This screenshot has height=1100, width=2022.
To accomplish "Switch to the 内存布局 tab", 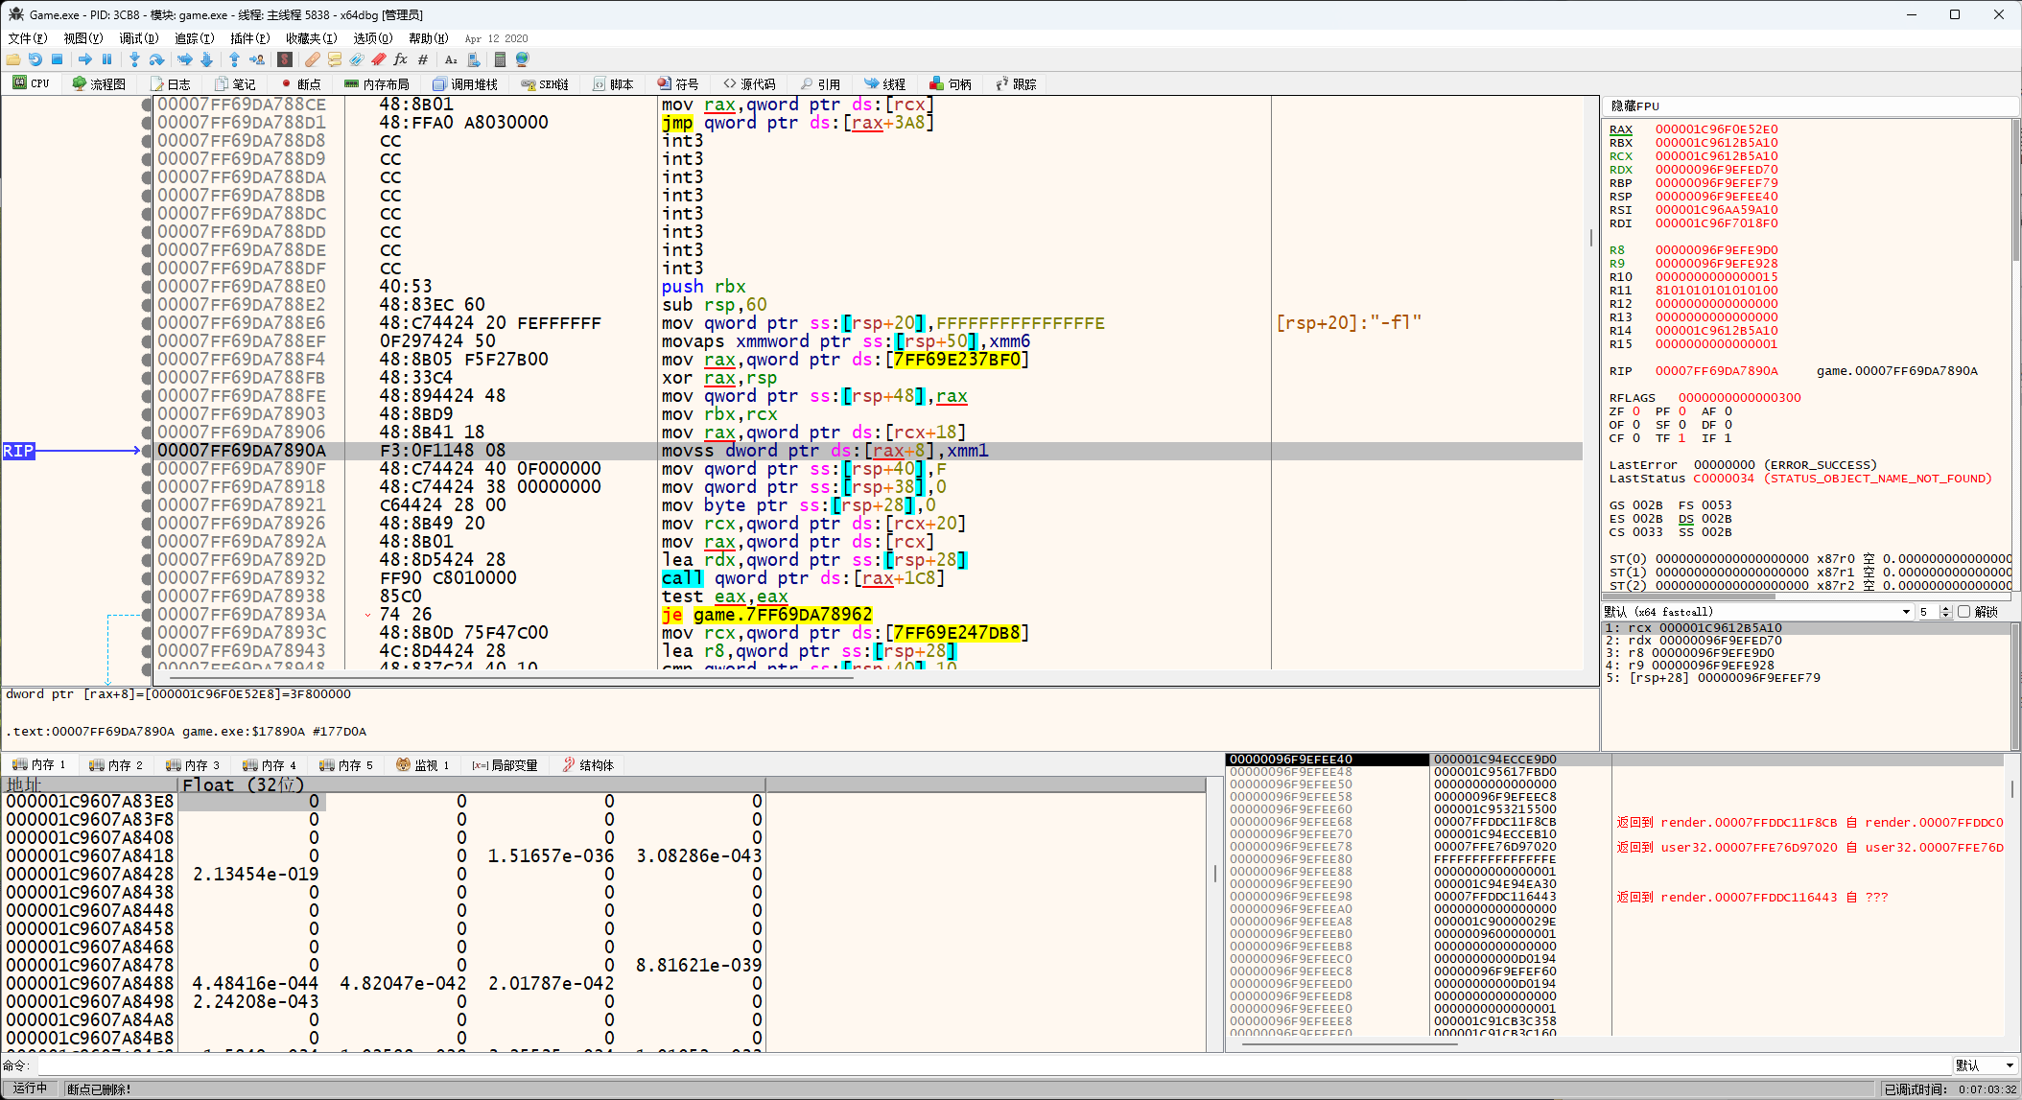I will click(x=377, y=84).
